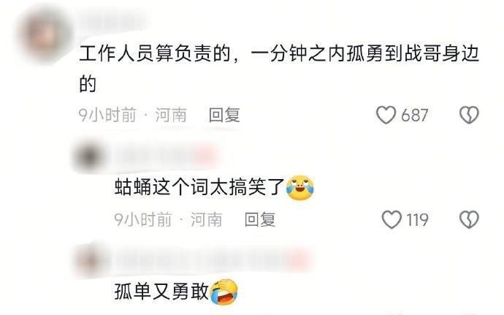The width and height of the screenshot is (504, 315).
Task: Select the reply text 孤单又勇敢
Action: coord(161,292)
